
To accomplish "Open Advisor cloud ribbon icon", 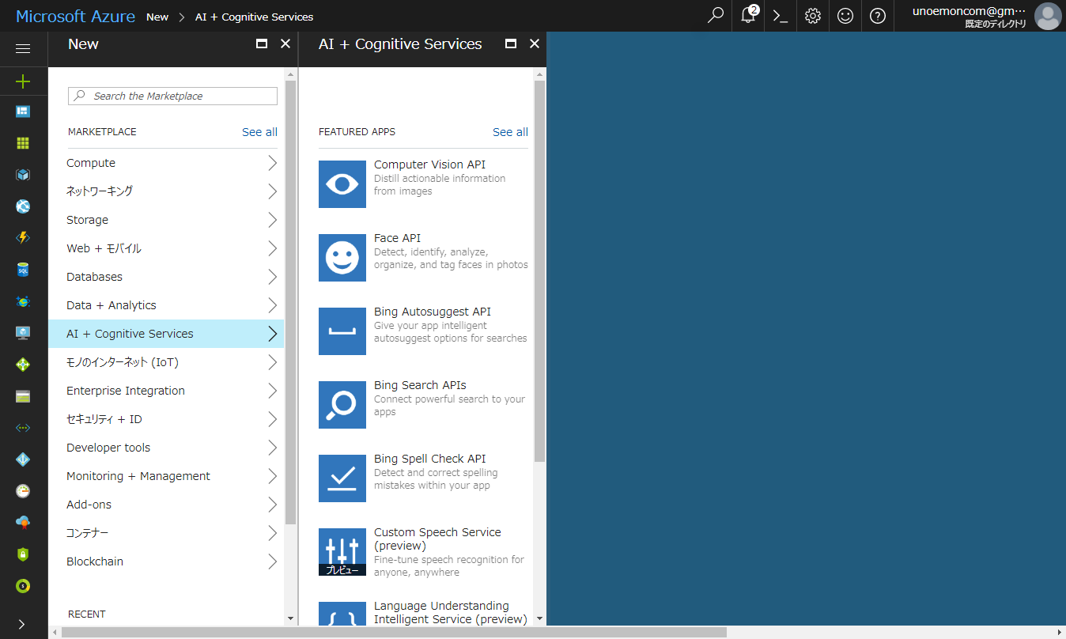I will point(23,523).
